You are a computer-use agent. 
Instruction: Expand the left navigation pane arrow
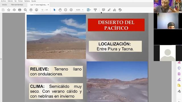(1, 59)
